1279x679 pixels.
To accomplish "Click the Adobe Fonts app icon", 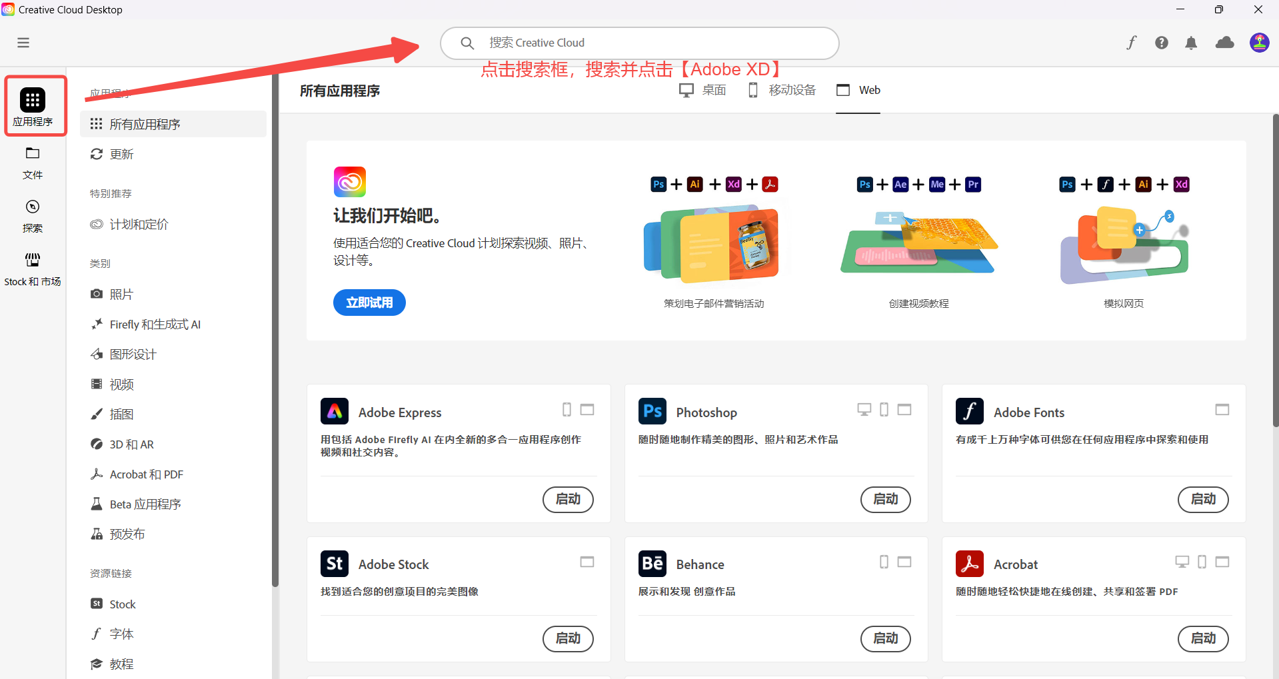I will click(x=970, y=411).
